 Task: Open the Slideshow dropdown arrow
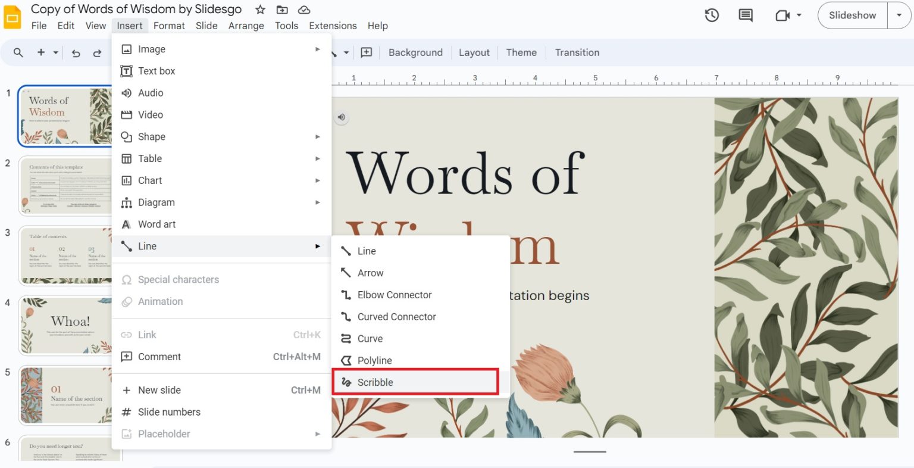click(899, 15)
